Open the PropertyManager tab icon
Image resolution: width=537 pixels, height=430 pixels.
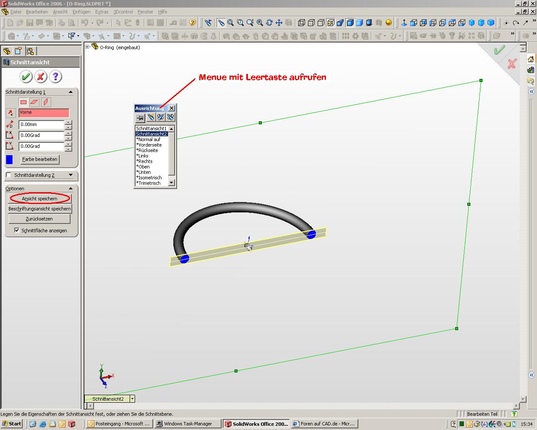(18, 51)
